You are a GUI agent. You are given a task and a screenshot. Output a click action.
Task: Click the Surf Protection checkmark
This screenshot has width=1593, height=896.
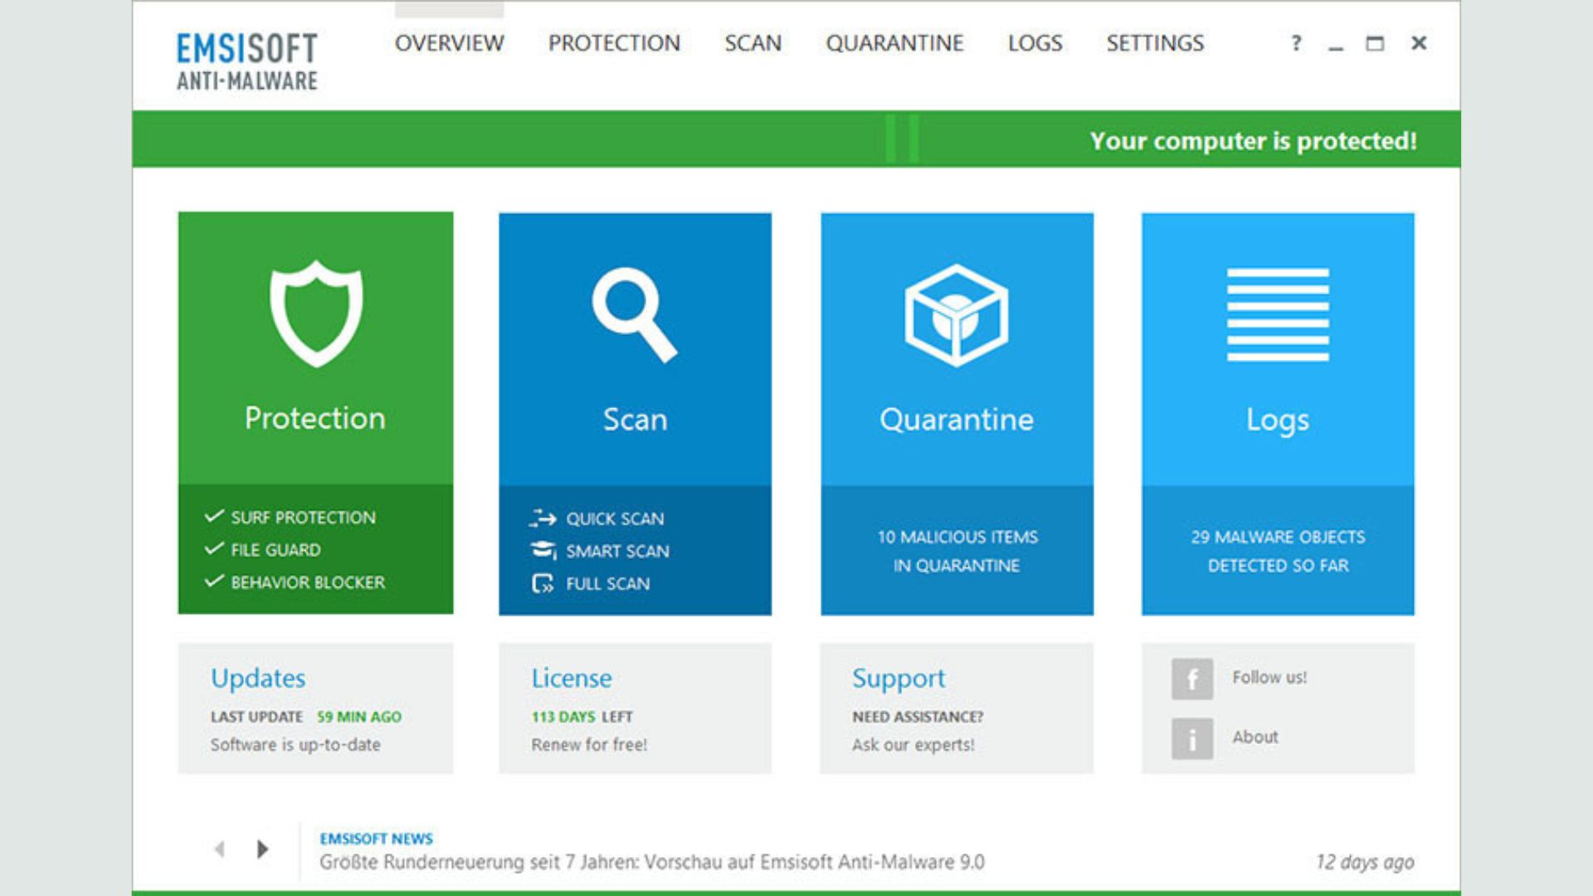click(214, 516)
